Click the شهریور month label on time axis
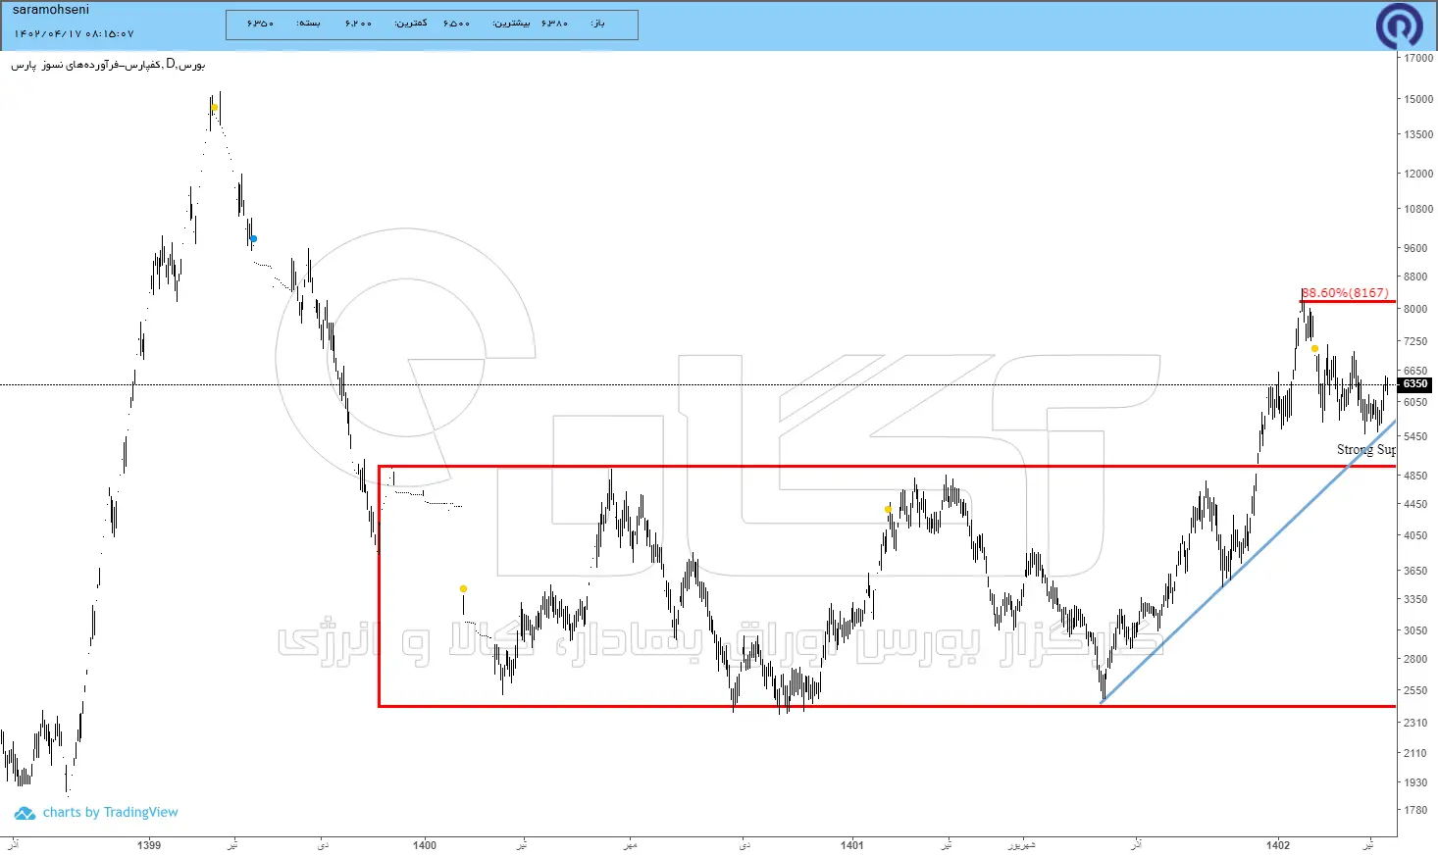The image size is (1438, 855). [x=1021, y=845]
